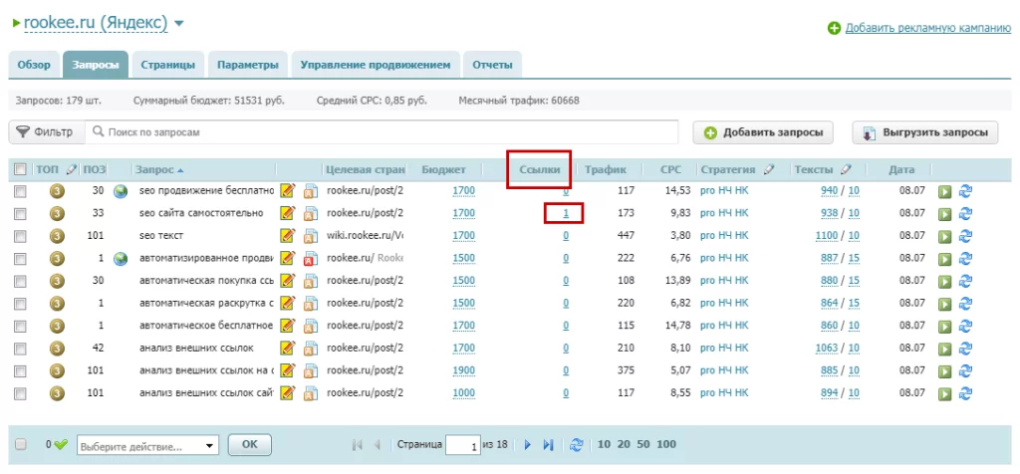The height and width of the screenshot is (474, 1020).
Task: Click the globe icon in 'автоматизированное продви' row
Action: pyautogui.click(x=121, y=258)
